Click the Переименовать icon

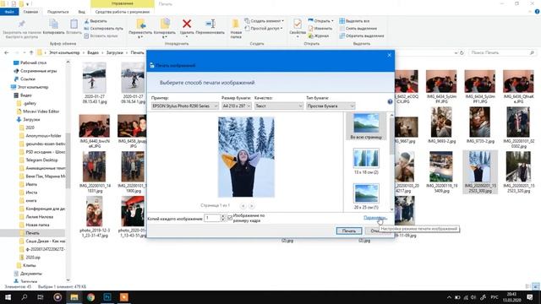(x=210, y=24)
